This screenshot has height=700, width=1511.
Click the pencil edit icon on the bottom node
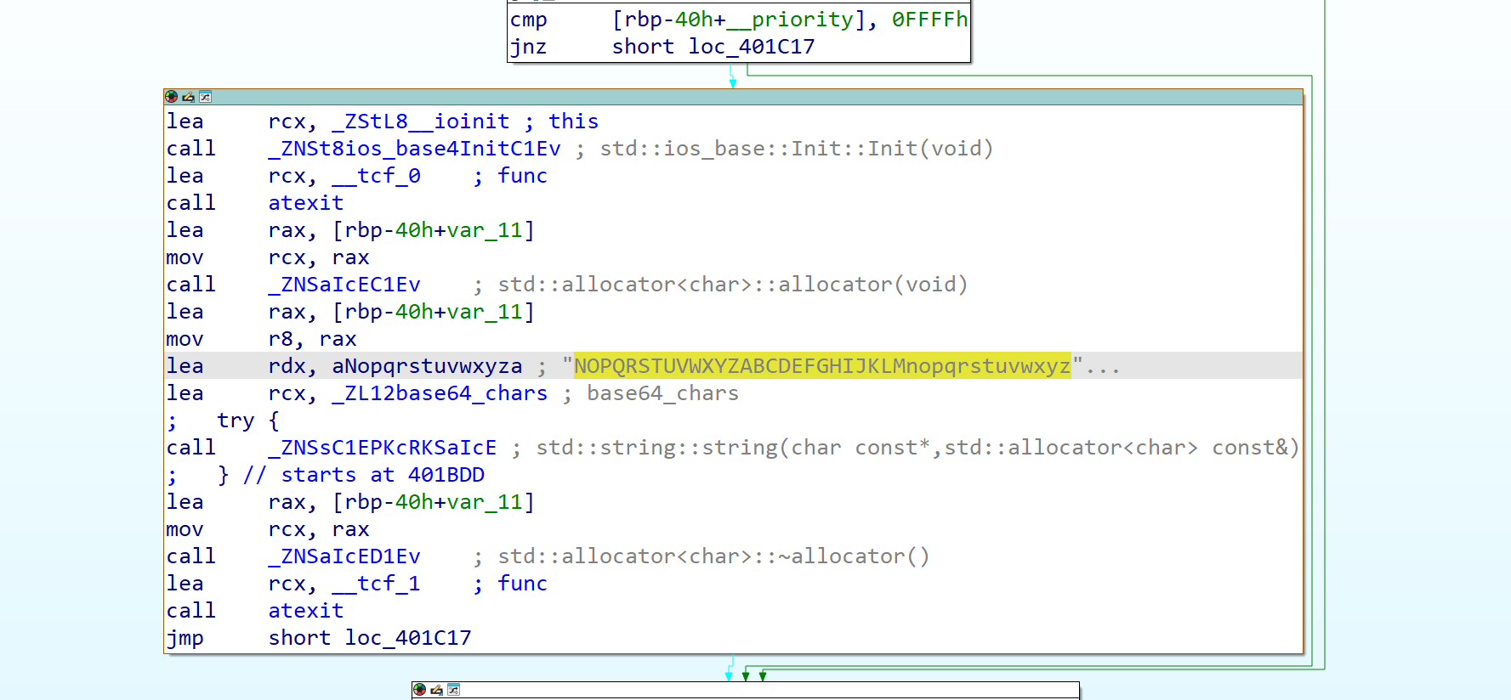[436, 690]
